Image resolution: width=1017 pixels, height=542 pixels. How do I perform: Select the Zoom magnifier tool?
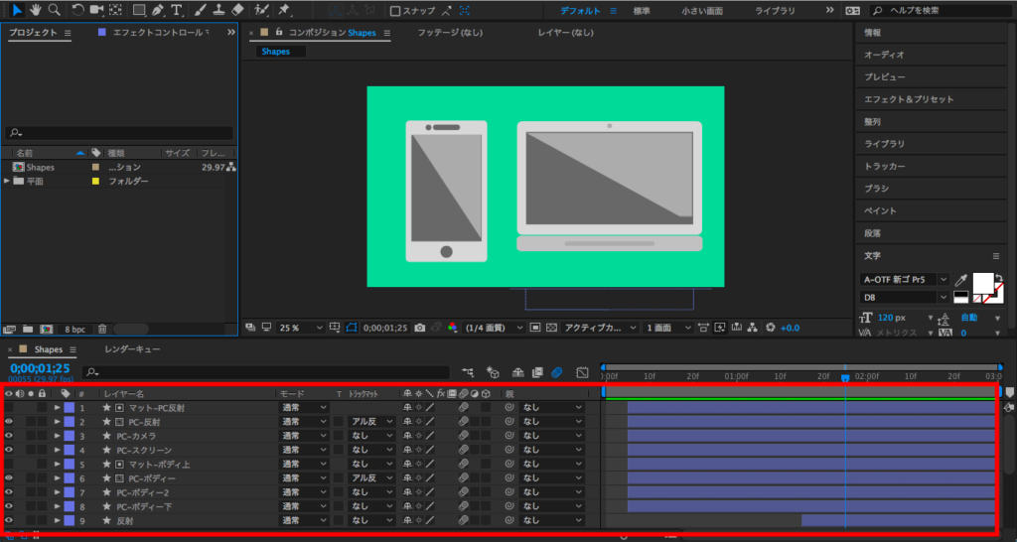point(54,10)
